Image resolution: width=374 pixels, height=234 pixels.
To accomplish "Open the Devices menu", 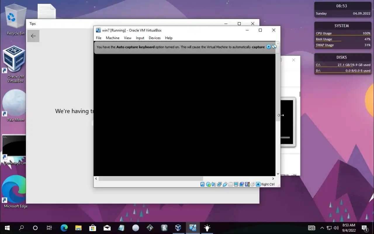I will 155,38.
